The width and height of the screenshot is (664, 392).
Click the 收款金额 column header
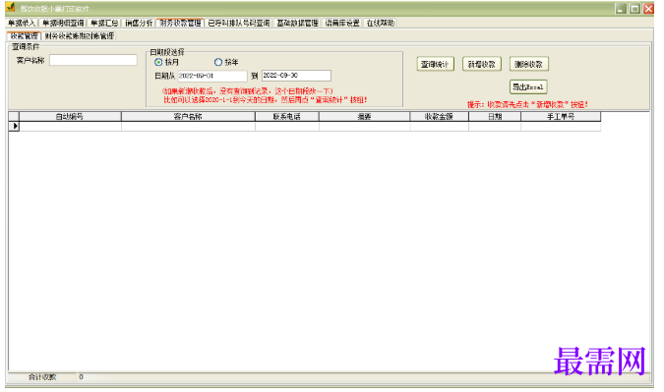coord(439,117)
